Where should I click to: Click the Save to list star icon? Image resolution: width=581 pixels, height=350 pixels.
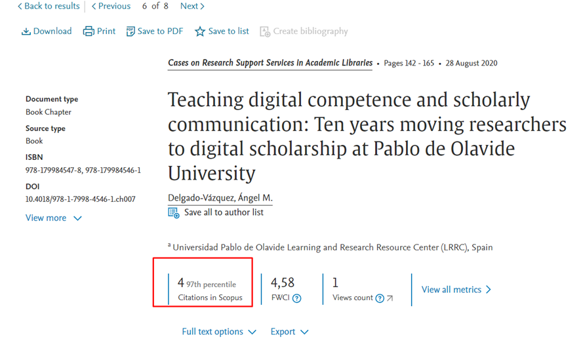200,31
